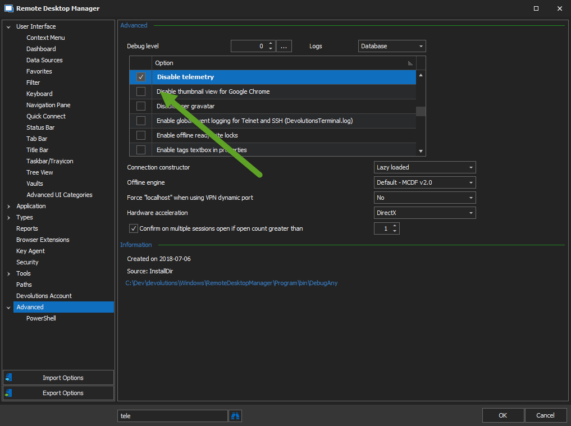Select Title Bar settings
This screenshot has height=426, width=571.
(x=37, y=150)
